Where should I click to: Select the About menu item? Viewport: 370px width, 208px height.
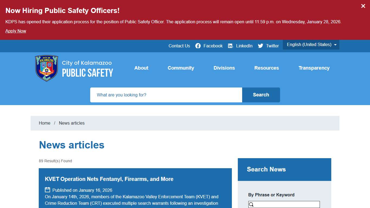(141, 68)
